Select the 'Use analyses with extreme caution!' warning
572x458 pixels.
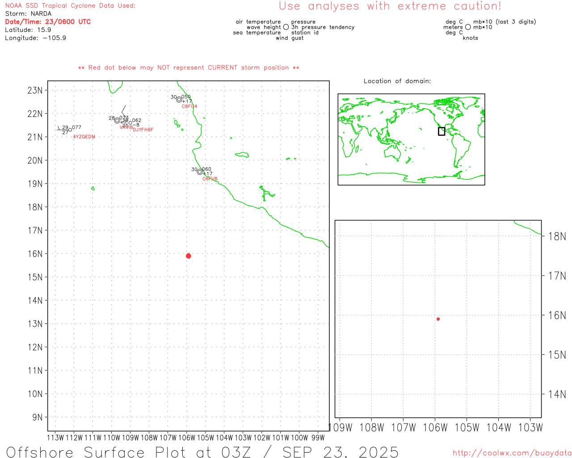(x=390, y=6)
